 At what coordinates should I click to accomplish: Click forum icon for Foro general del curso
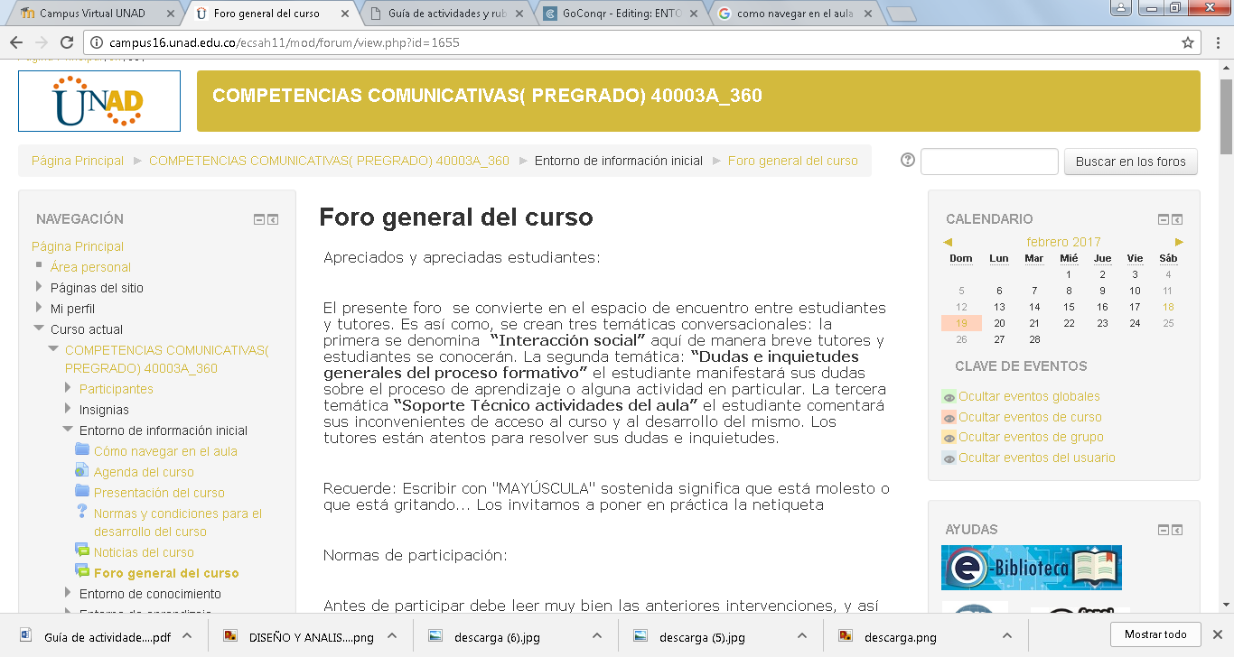[x=82, y=572]
